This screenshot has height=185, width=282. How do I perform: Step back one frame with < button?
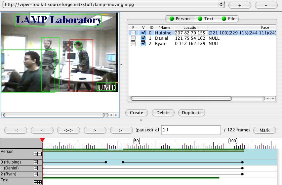[42, 130]
